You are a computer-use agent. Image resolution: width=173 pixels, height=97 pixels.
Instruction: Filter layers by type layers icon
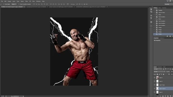coord(168,69)
